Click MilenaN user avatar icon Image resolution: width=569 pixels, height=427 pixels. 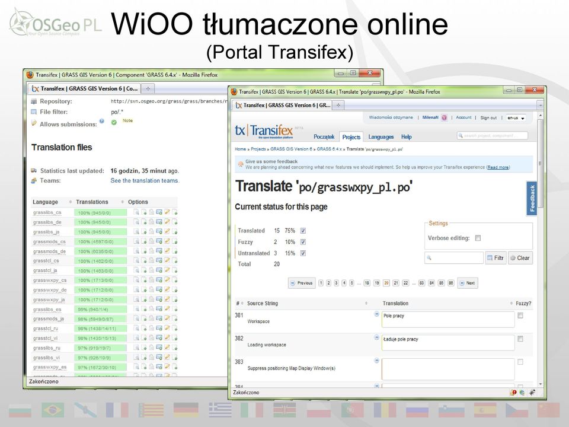pyautogui.click(x=444, y=117)
